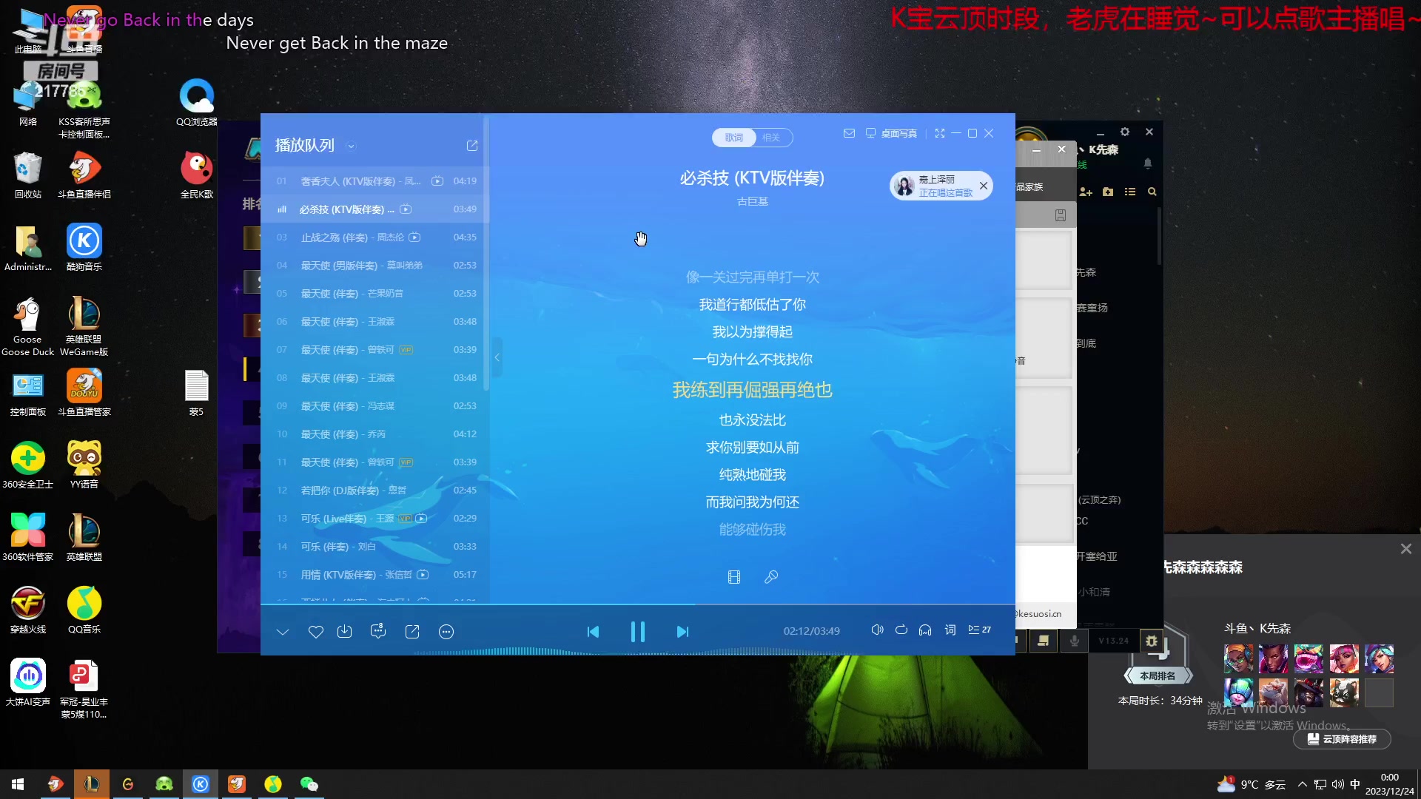Select 最天使 (男版伴奏) - 莫叫弟弟

click(x=374, y=266)
